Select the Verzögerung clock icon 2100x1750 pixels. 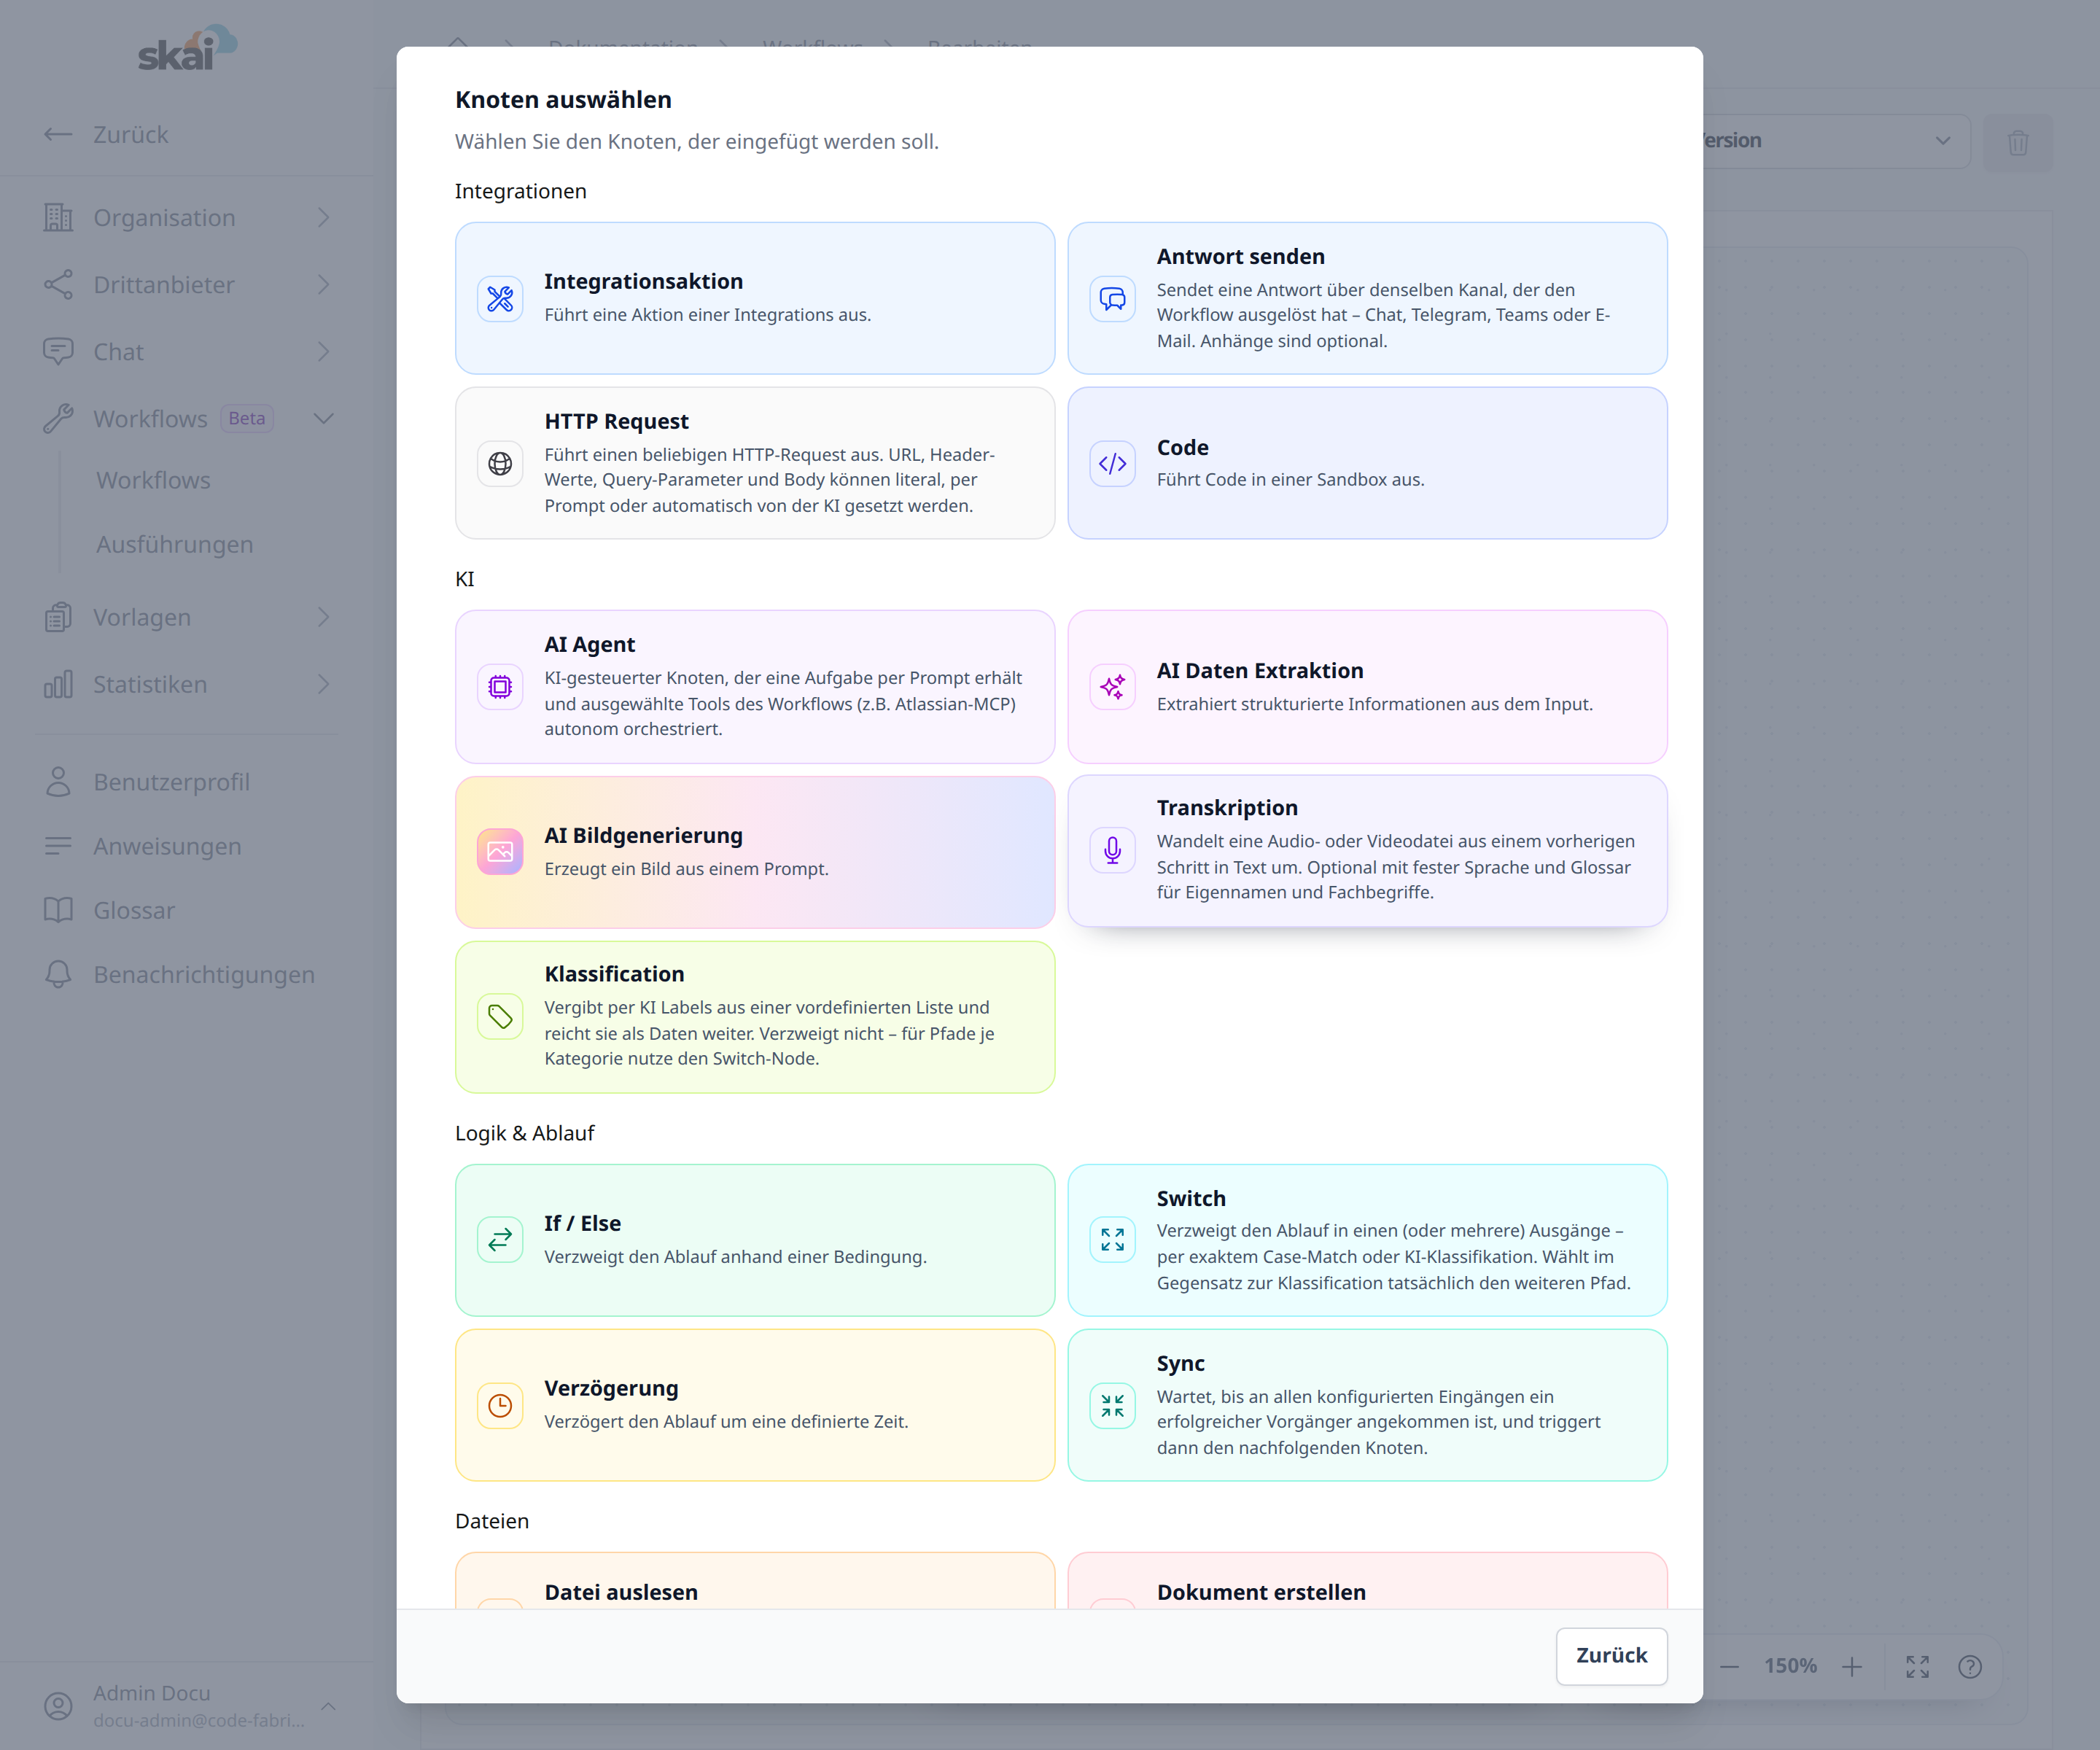[500, 1405]
